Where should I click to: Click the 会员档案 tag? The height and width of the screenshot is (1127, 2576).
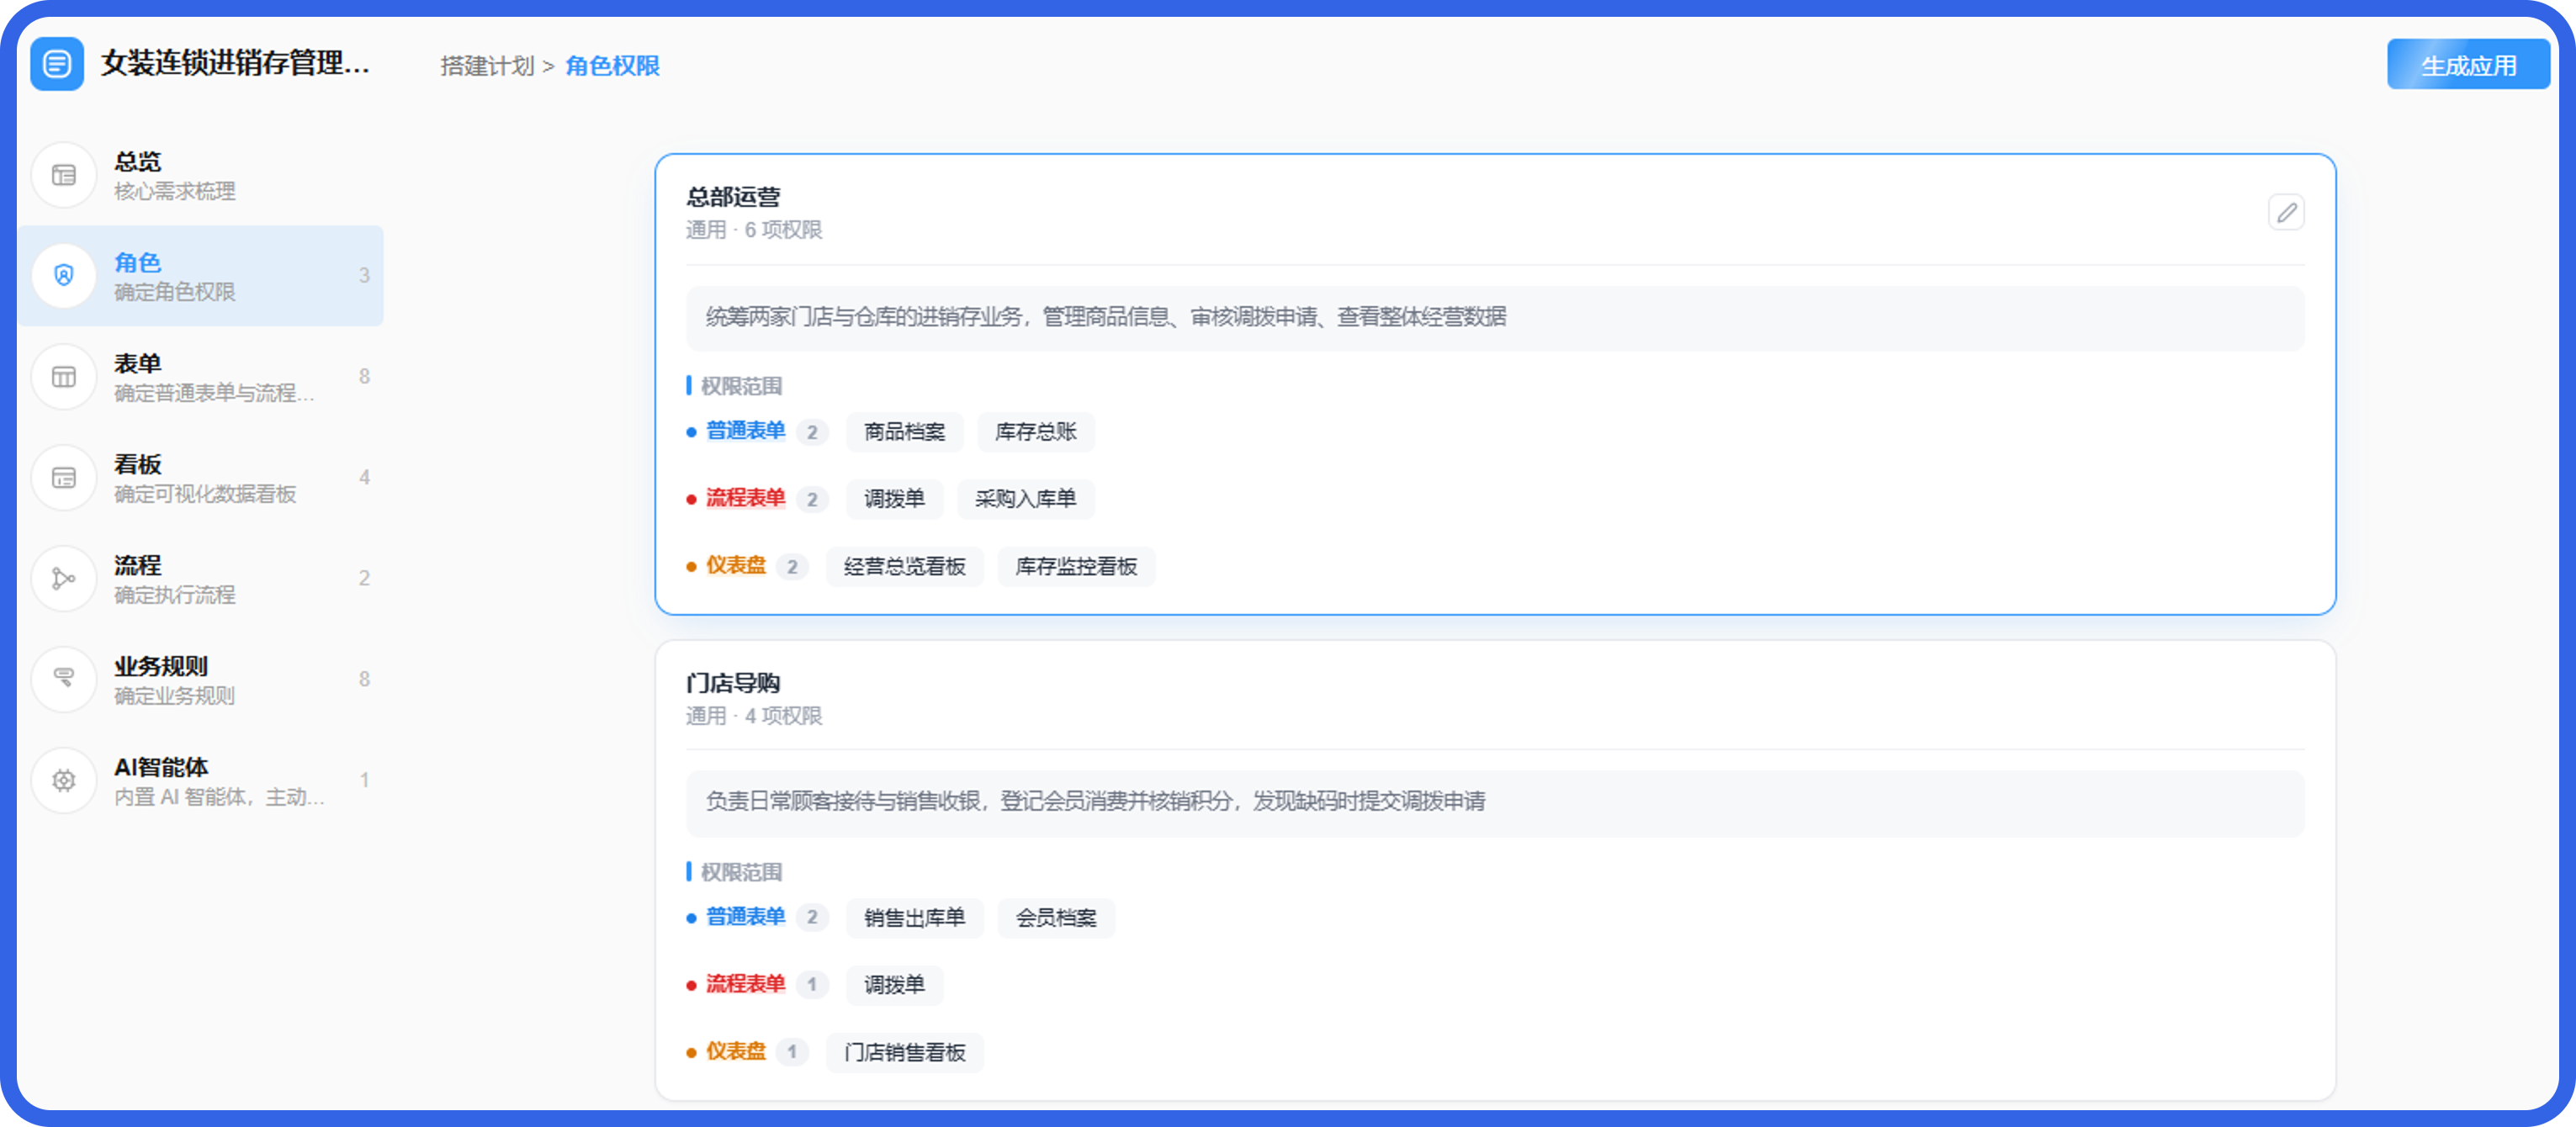coord(1056,918)
